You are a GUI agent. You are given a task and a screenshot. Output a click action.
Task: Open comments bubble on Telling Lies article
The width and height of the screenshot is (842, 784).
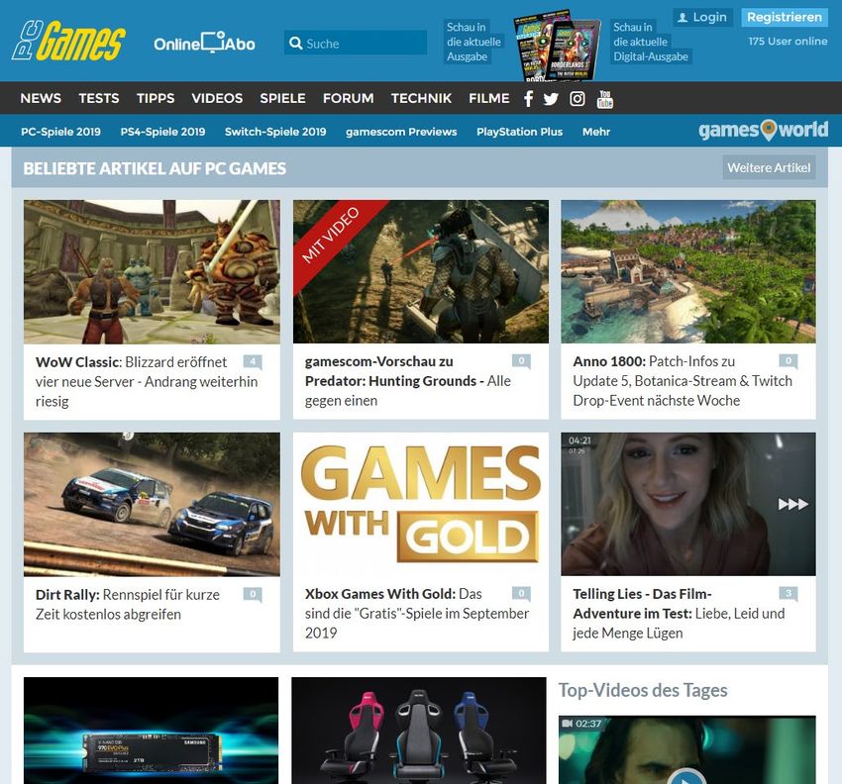point(789,594)
